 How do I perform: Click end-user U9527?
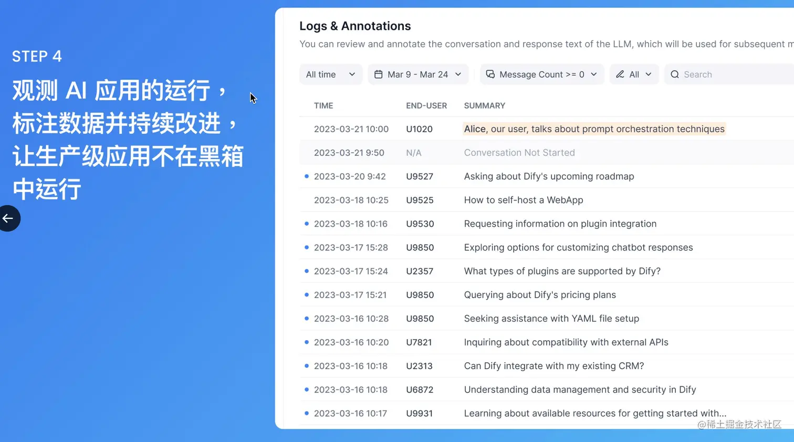click(x=420, y=176)
